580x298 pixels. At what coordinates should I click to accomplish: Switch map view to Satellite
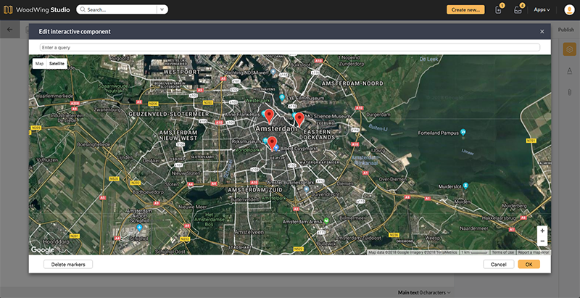(57, 64)
